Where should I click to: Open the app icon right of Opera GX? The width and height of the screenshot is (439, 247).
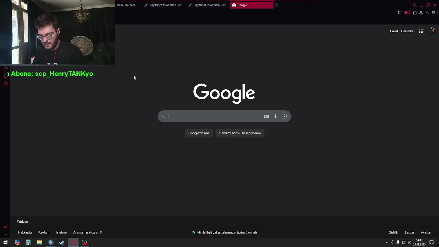[84, 243]
